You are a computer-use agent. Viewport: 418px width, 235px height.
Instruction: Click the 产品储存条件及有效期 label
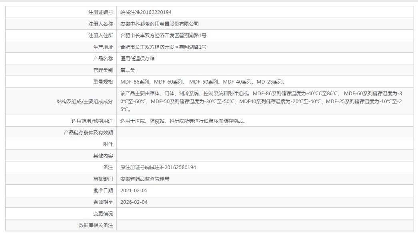[88, 133]
